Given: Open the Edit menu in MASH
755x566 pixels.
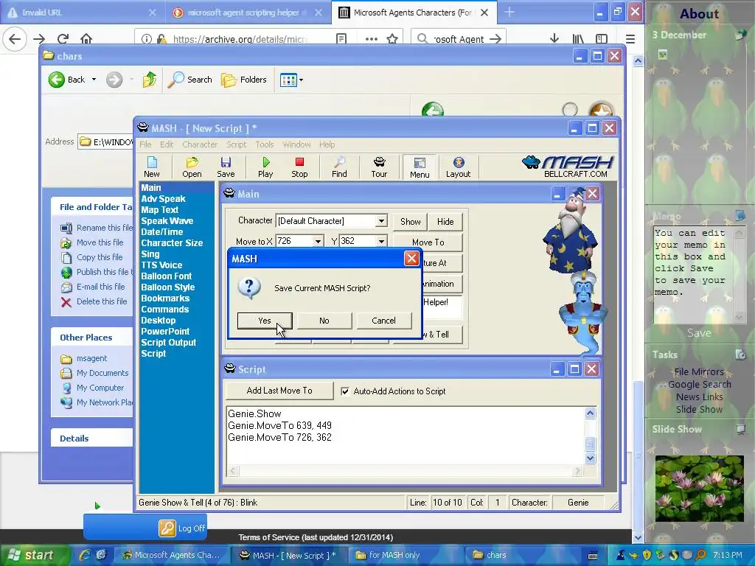Looking at the screenshot, I should pos(167,144).
